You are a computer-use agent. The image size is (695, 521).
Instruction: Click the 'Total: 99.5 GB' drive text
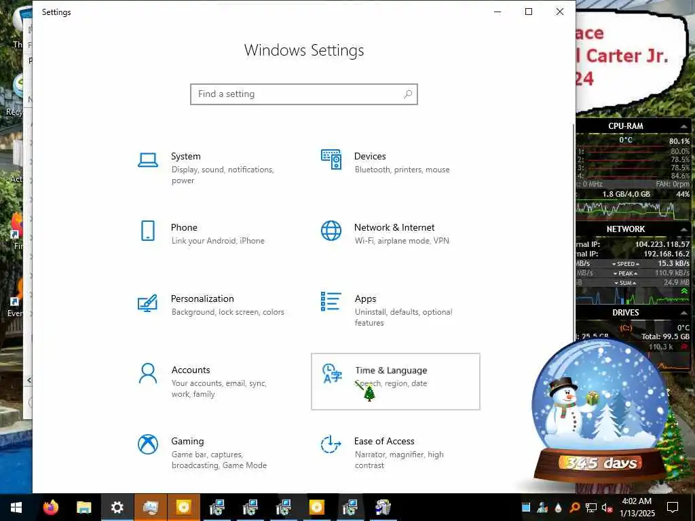[x=665, y=336]
